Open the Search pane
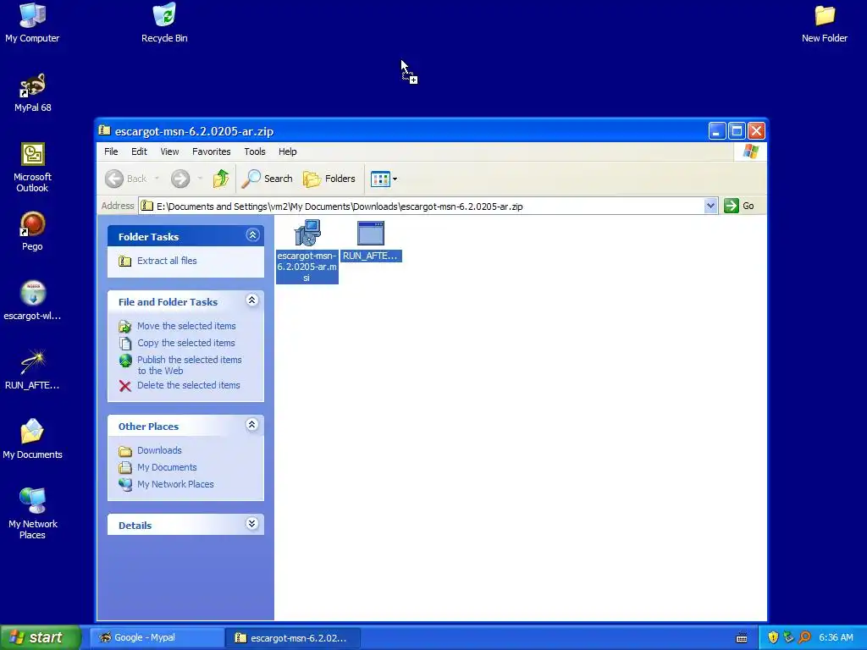The width and height of the screenshot is (867, 650). click(268, 179)
